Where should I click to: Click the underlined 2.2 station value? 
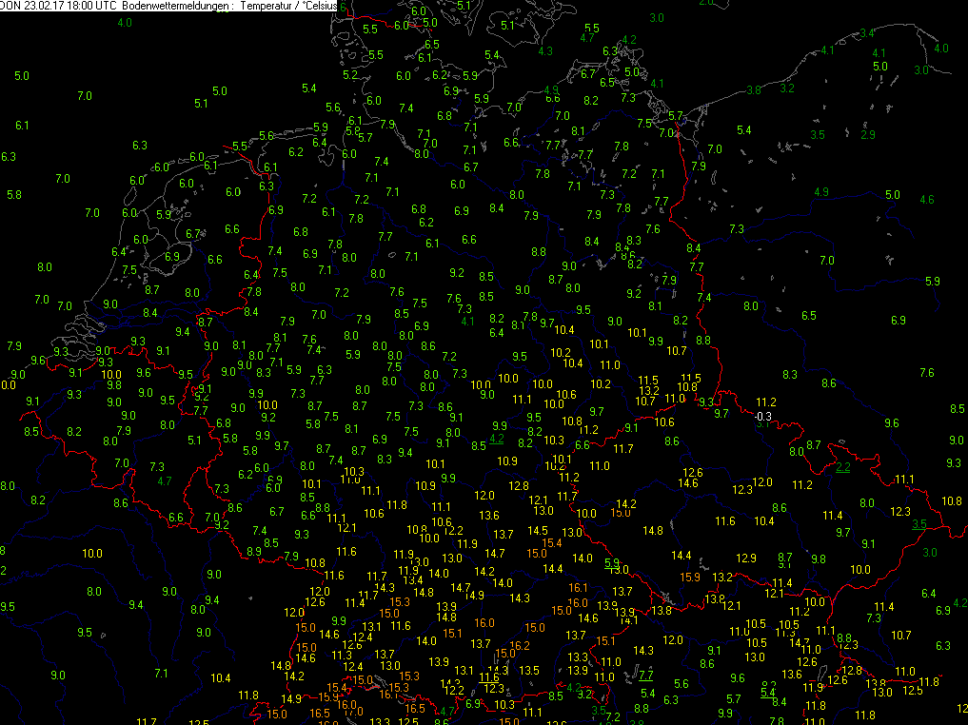[x=843, y=467]
